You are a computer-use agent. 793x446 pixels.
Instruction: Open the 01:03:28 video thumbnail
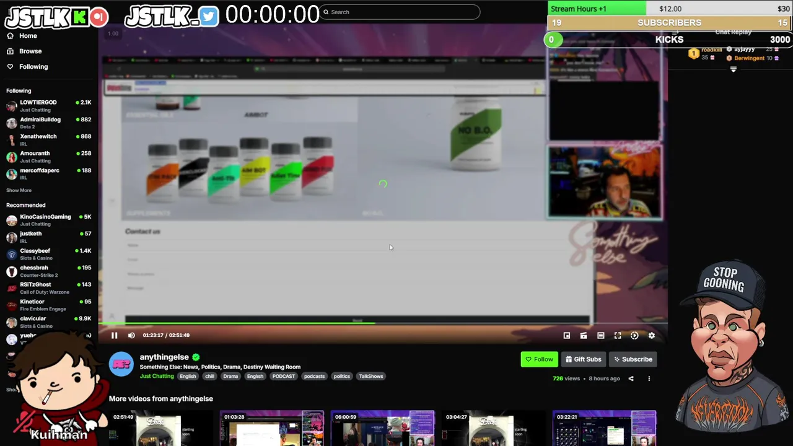271,428
